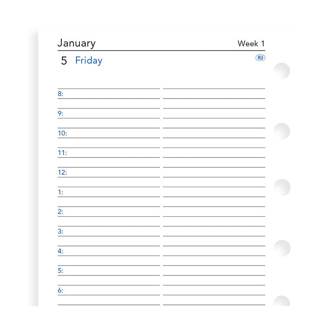Select the 8: time slot label
The height and width of the screenshot is (318, 318).
[x=60, y=94]
